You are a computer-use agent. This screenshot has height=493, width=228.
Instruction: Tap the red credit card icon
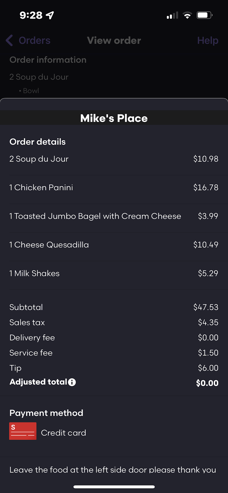coord(23,431)
